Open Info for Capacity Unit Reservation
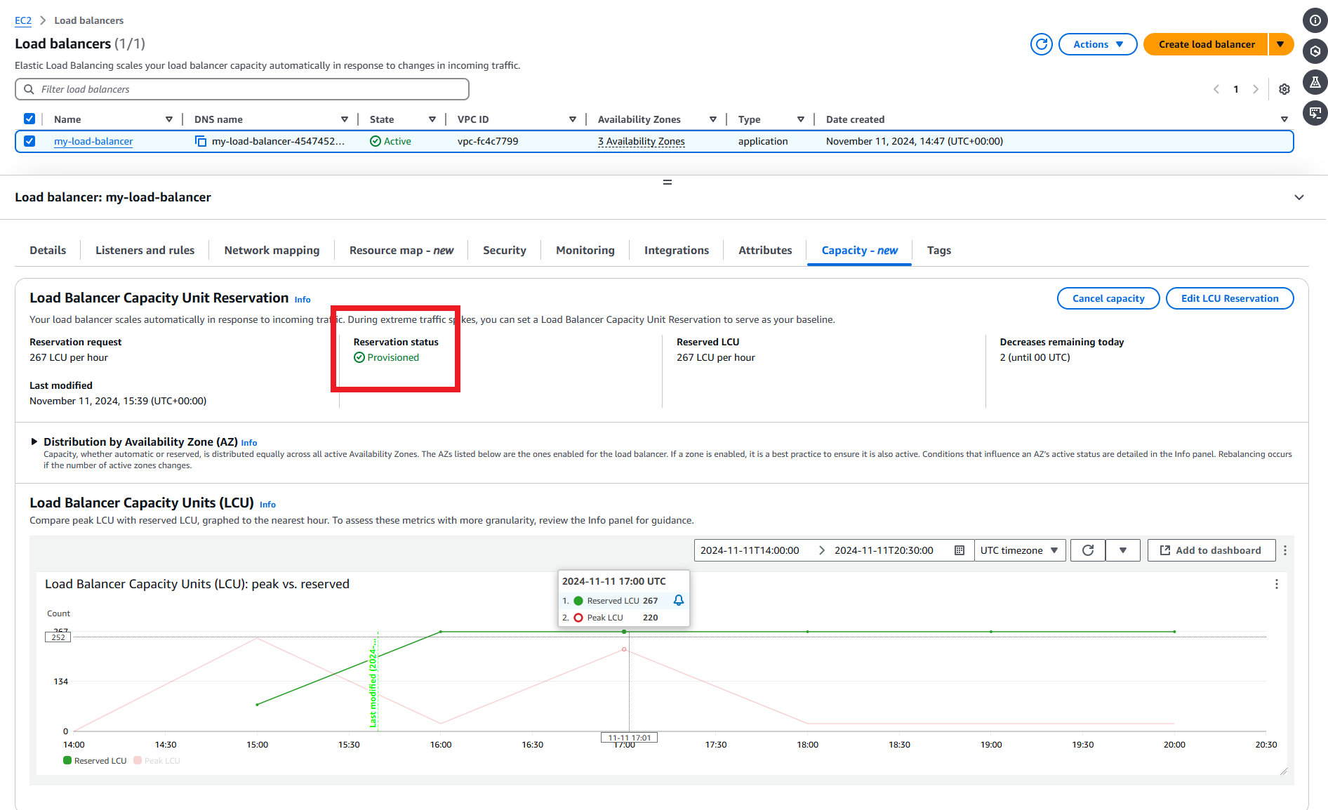This screenshot has height=810, width=1328. pos(303,300)
